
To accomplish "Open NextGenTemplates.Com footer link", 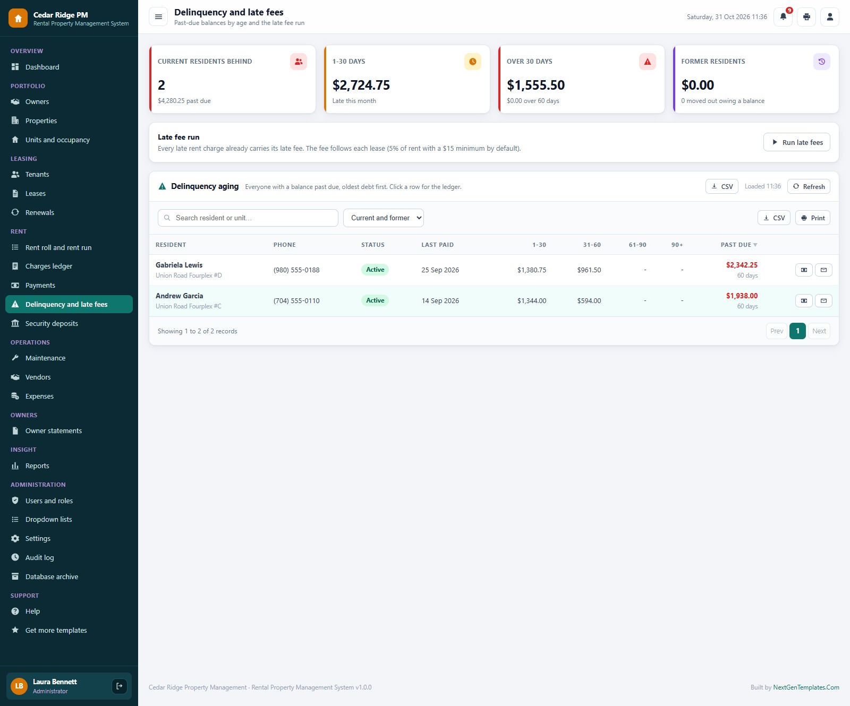I will coord(806,687).
